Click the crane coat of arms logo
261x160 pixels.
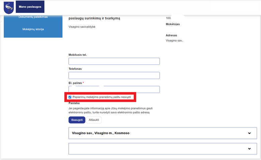click(9, 8)
